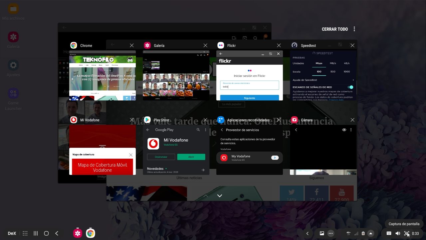Viewport: 426px width, 240px height.
Task: Click the Captura de pantalla screenshot icon
Action: tap(407, 233)
